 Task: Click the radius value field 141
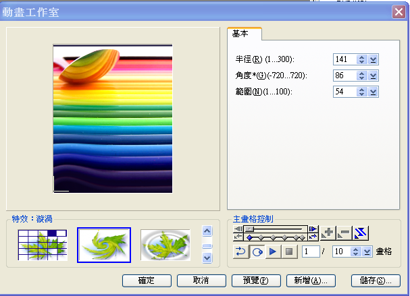(344, 59)
